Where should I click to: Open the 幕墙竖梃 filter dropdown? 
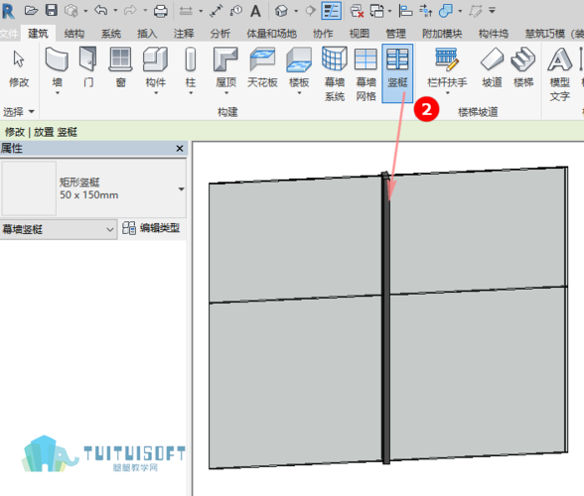(x=59, y=229)
